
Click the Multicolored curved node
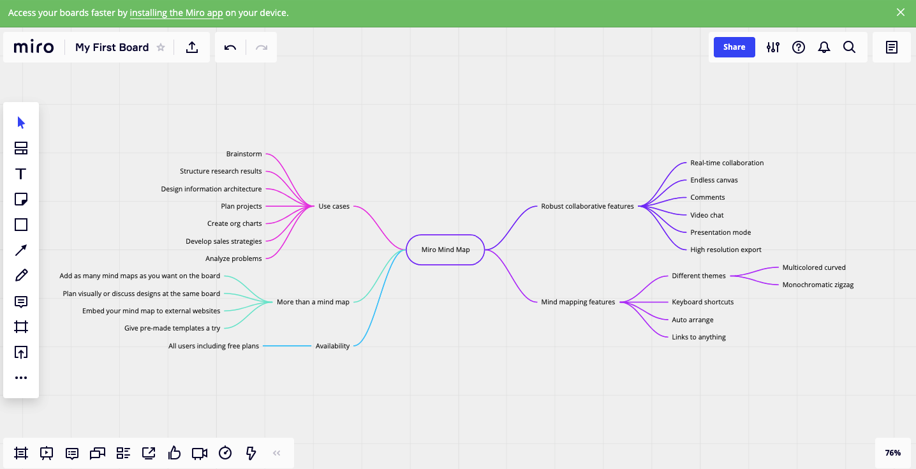point(814,267)
